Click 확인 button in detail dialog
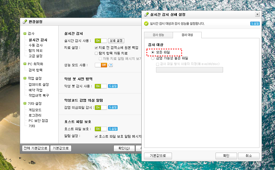The image size is (275, 170). click(x=226, y=156)
